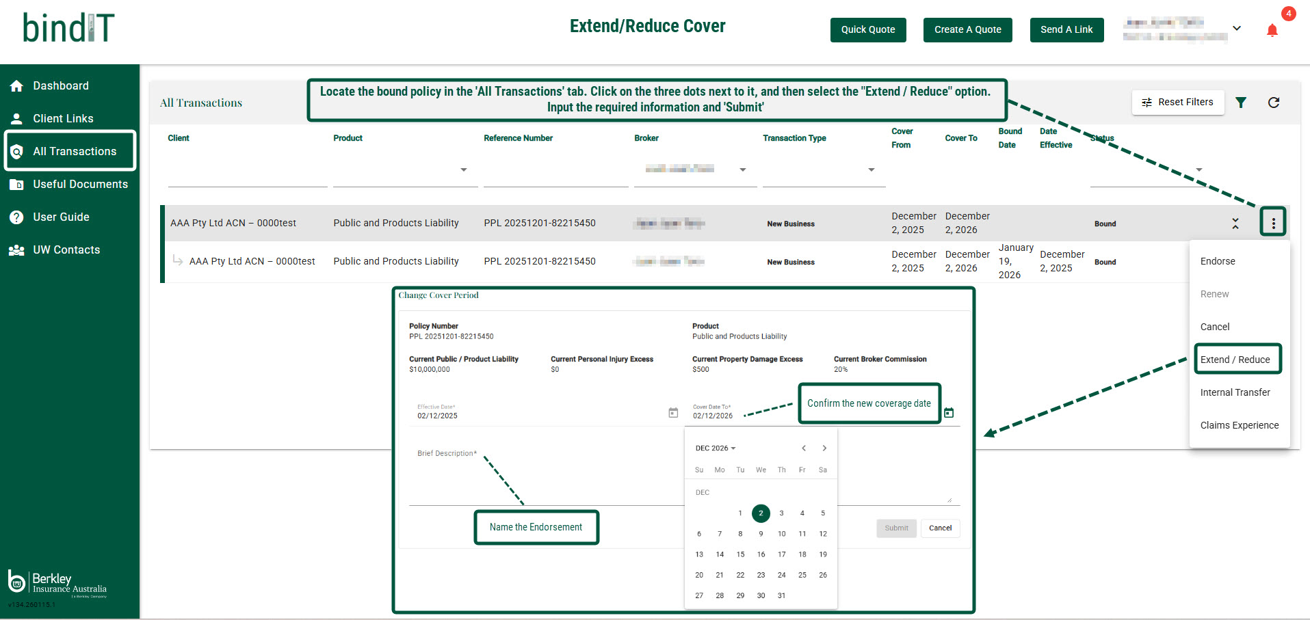Screen dimensions: 1310x620
Task: Open the Product filter dropdown
Action: point(463,170)
